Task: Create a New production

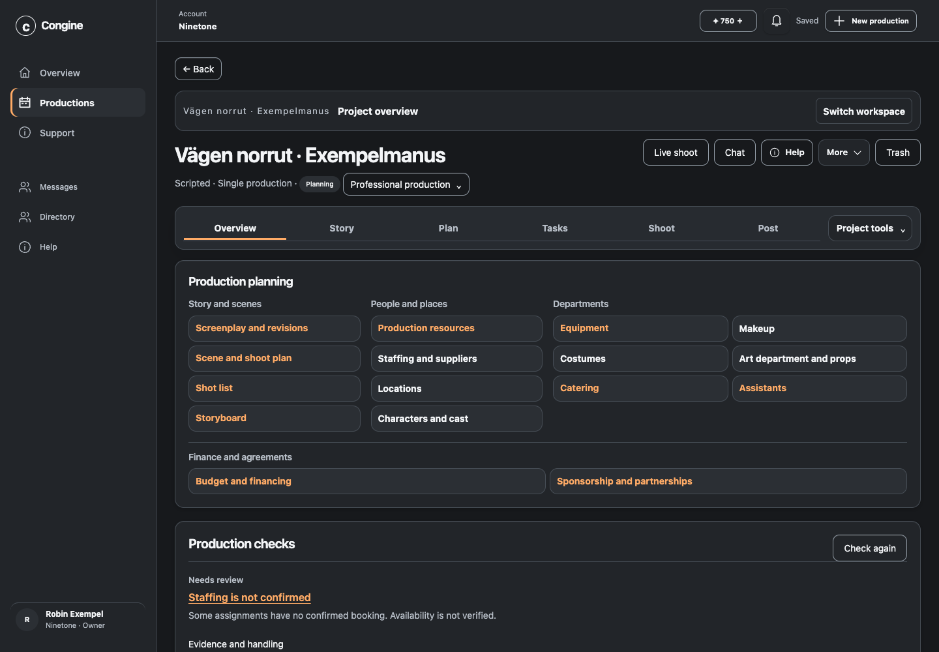Action: (871, 21)
